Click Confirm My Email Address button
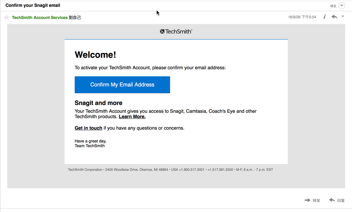The height and width of the screenshot is (212, 352). (122, 85)
